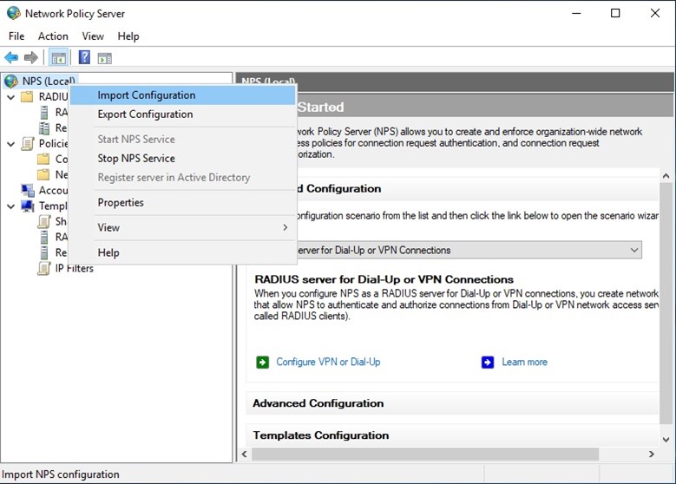676x484 pixels.
Task: Open the Help menu in menu bar
Action: tap(128, 36)
